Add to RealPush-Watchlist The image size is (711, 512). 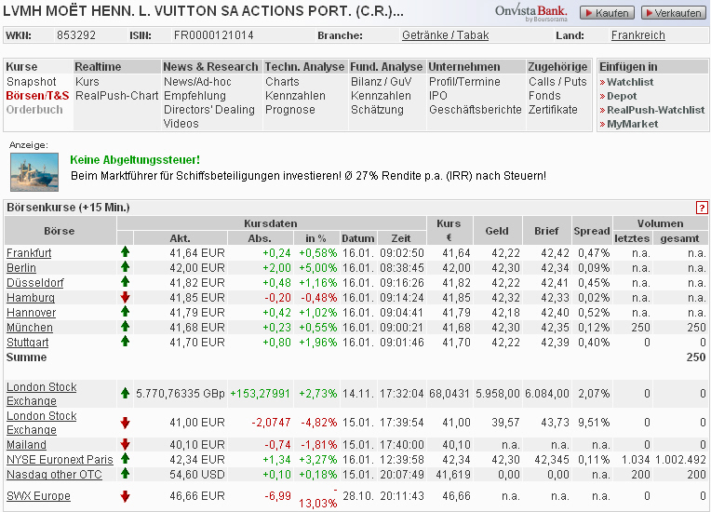[x=656, y=110]
